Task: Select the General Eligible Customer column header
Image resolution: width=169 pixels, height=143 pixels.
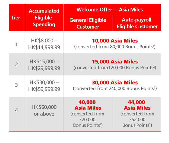Action: 88,23
